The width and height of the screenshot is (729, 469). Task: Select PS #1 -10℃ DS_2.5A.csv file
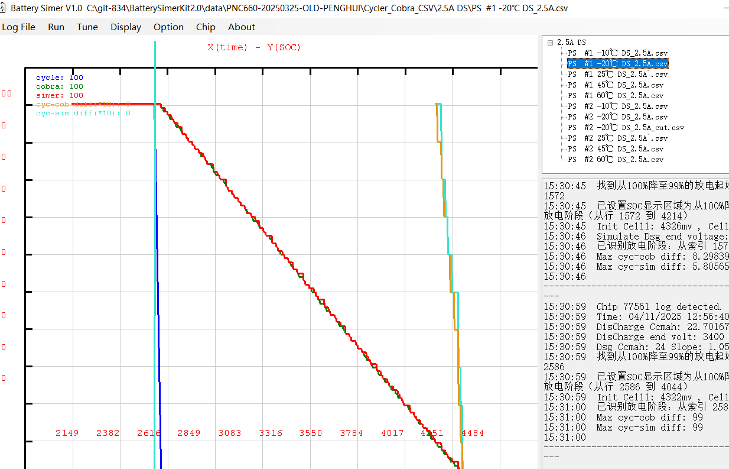(x=618, y=53)
